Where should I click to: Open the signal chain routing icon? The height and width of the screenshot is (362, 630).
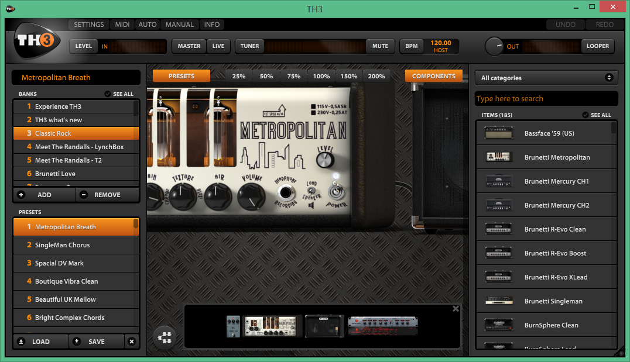165,337
